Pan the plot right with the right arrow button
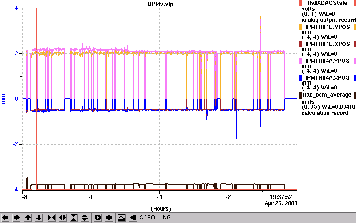Viewport: 356px width, 223px height. pos(16,218)
